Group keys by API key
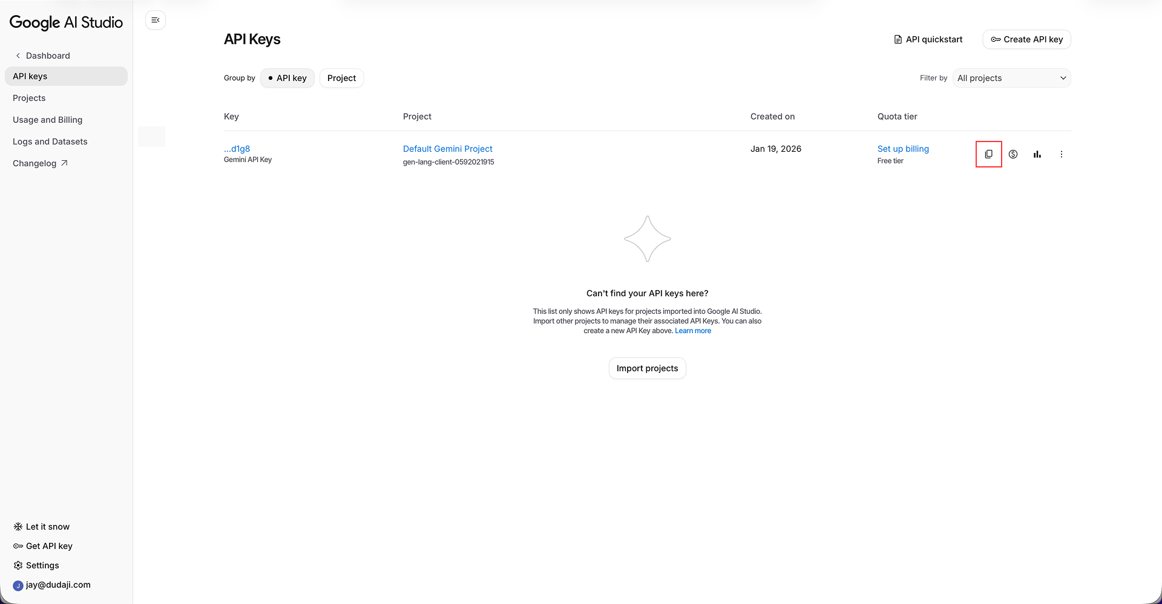The image size is (1162, 604). point(287,78)
